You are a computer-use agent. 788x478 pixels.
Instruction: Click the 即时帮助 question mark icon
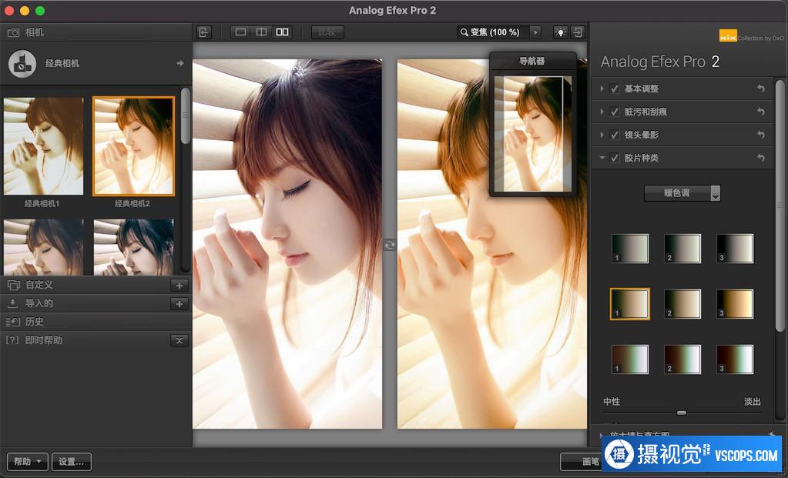[12, 340]
